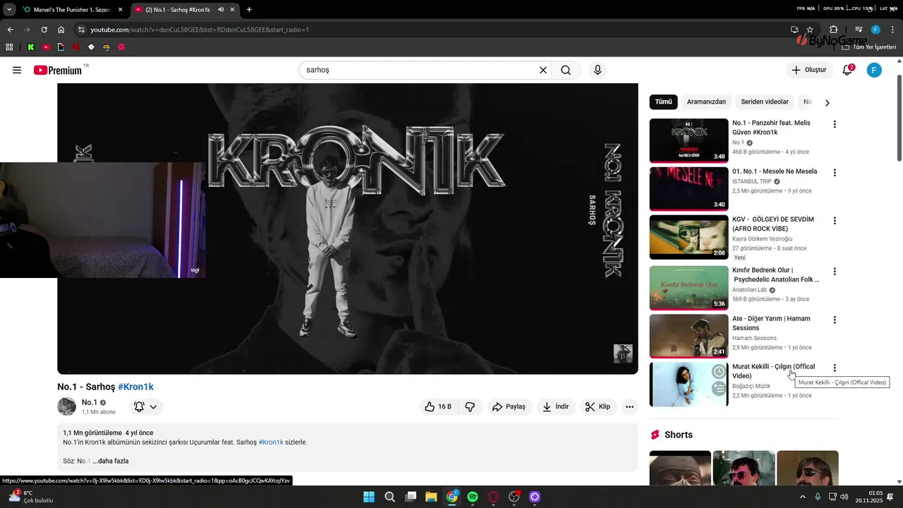Start voice search with the microphone
Screen dimensions: 903x508
click(598, 70)
